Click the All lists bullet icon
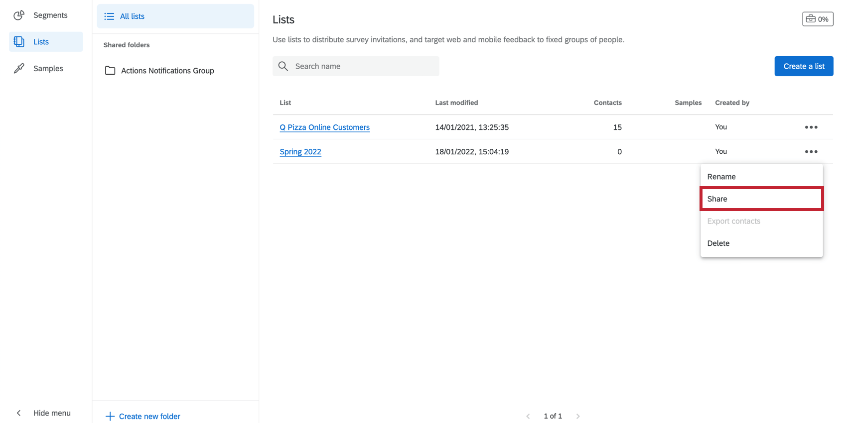Viewport: 847px width, 423px height. coord(109,16)
